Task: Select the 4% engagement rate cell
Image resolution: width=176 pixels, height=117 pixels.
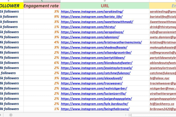Action: tap(42, 42)
